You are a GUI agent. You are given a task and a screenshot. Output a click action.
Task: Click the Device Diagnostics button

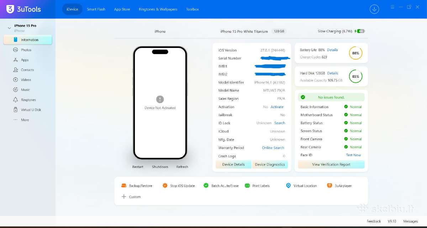[x=270, y=164]
